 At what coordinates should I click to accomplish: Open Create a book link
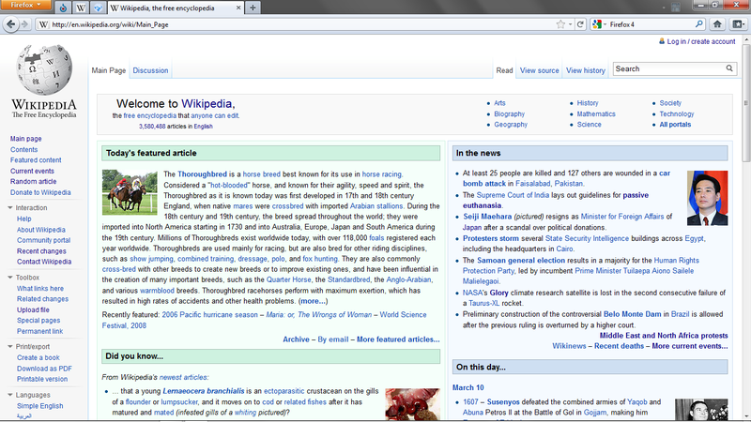(x=38, y=357)
